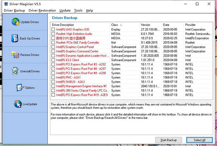
Task: Tick the Management Engine Interface #1 checkbox
Action: (53, 86)
